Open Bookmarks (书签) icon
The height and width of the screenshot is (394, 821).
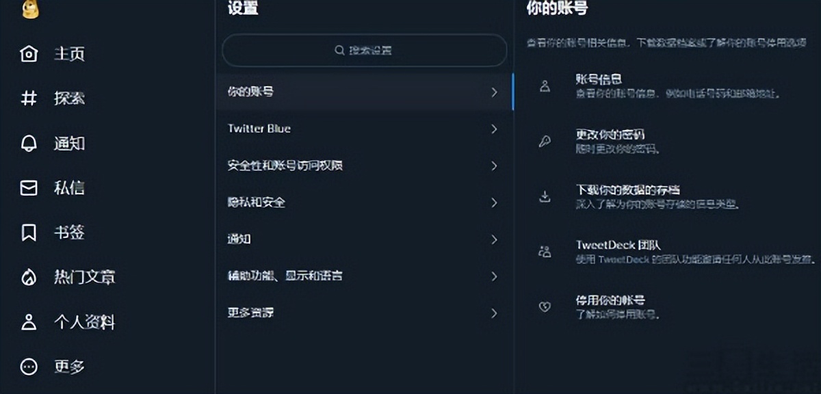pos(28,232)
